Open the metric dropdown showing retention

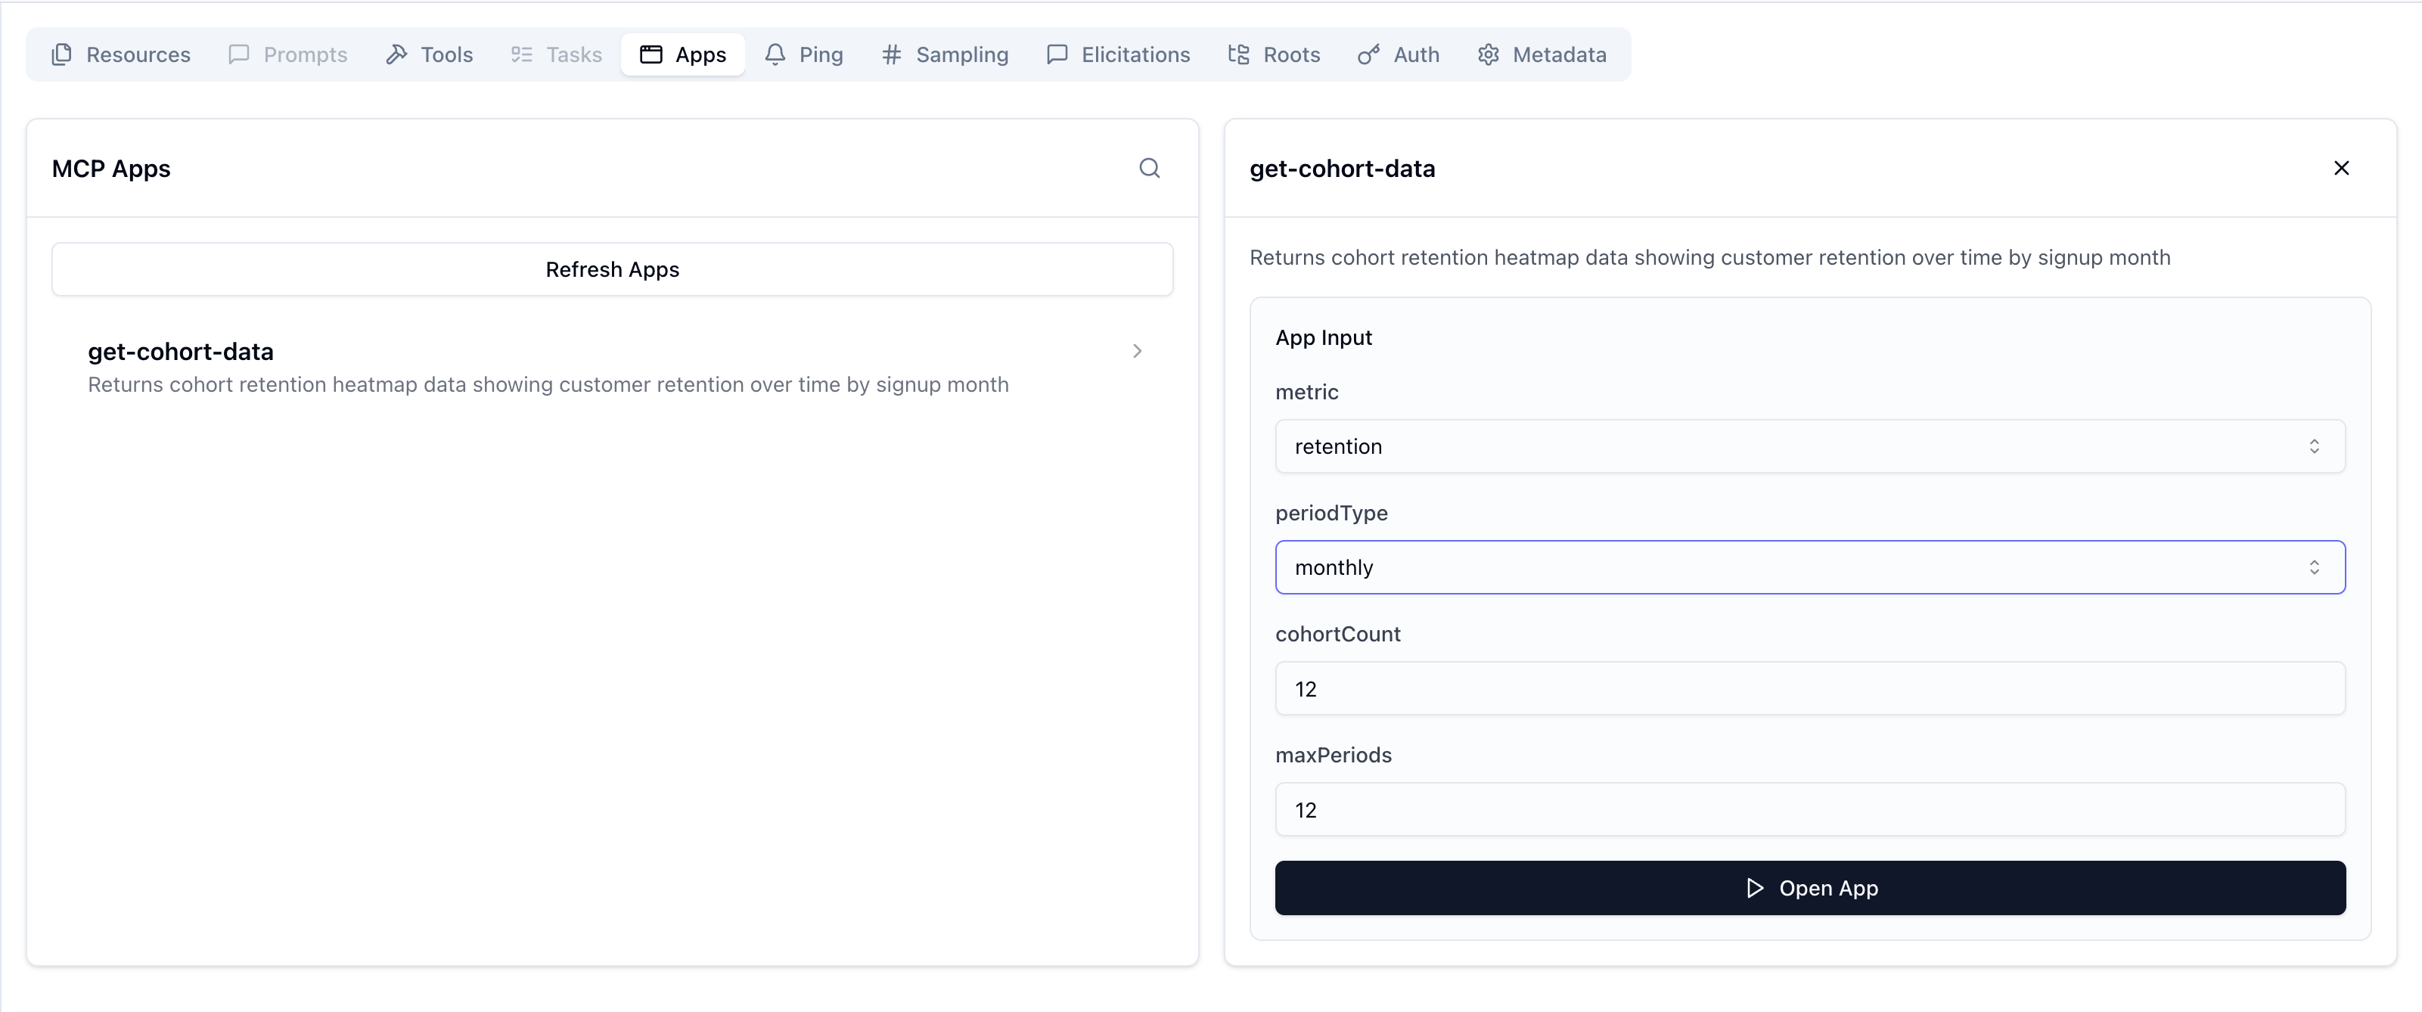[x=1810, y=445]
